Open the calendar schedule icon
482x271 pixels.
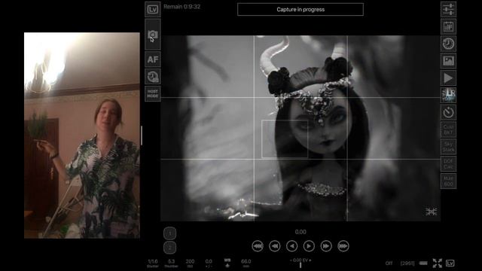(x=448, y=26)
